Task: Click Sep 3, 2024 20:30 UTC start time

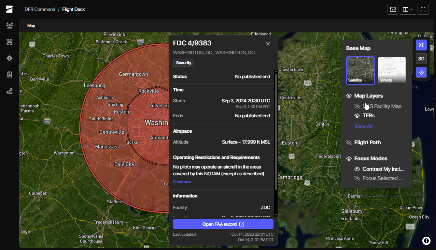Action: [246, 101]
